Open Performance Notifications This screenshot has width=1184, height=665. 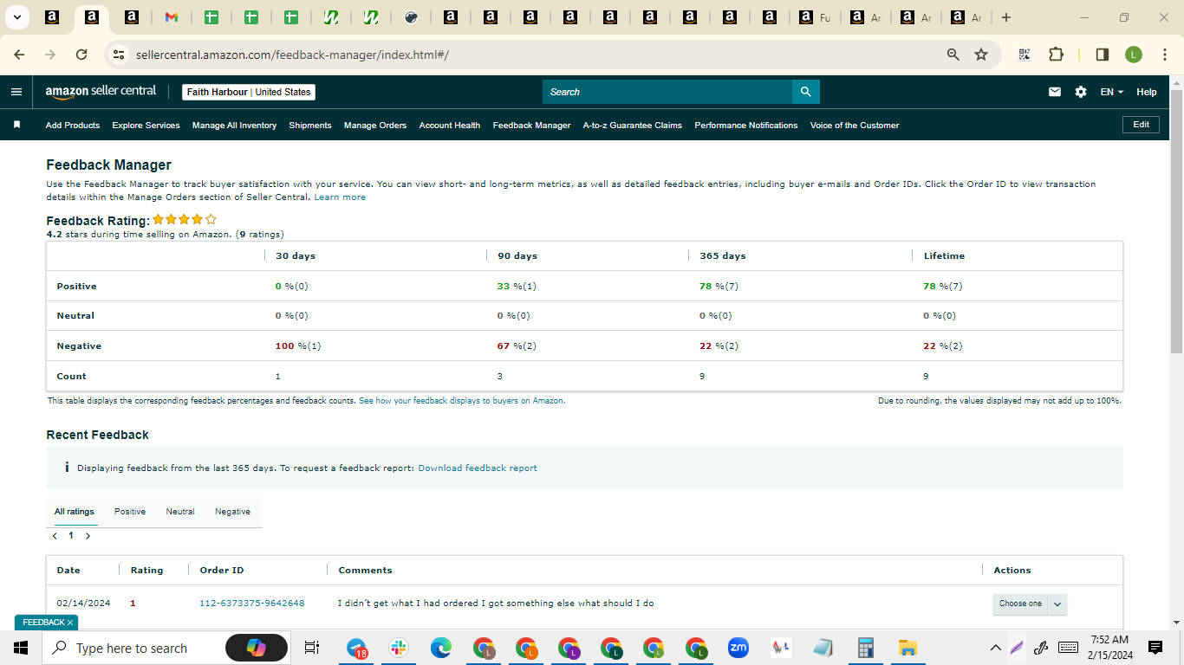pyautogui.click(x=746, y=126)
